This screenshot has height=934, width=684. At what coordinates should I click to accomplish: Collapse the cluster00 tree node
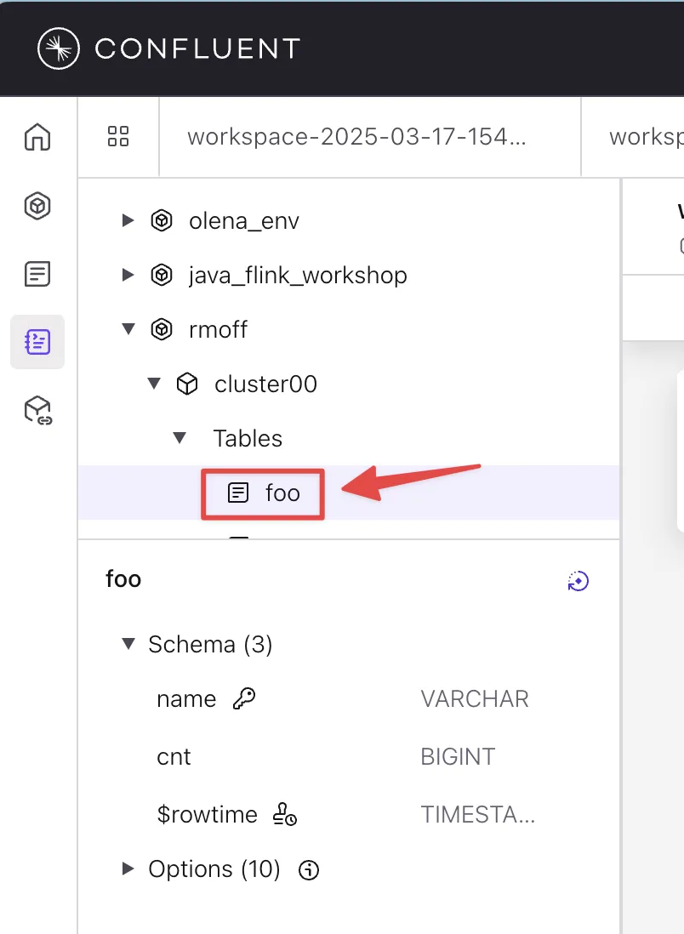click(154, 384)
